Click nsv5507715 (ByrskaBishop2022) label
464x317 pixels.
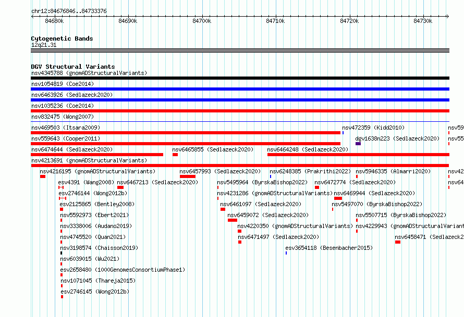coord(401,215)
